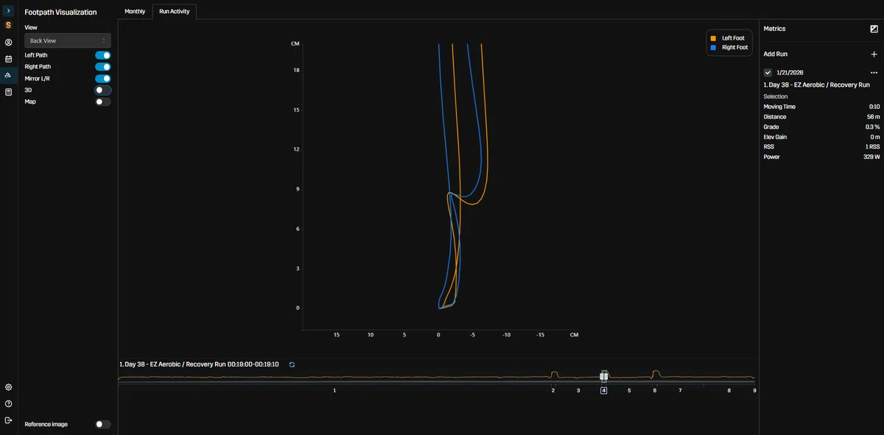Click the Moving Time metric row
Screen dimensions: 884x435
point(821,107)
